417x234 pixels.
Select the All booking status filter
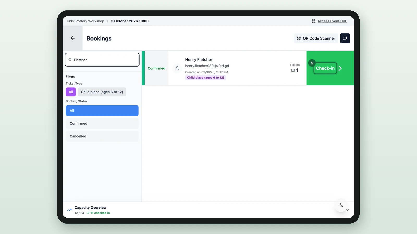[102, 110]
